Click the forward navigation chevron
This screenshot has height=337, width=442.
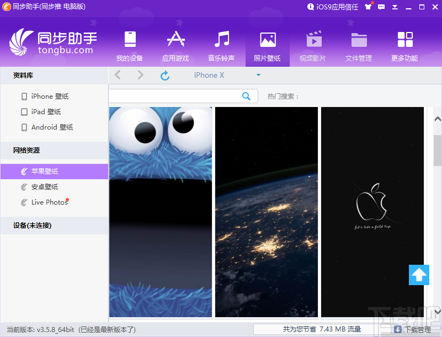140,75
